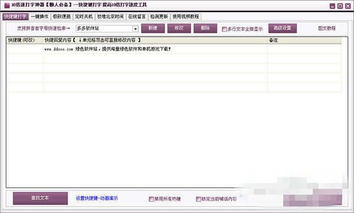The image size is (354, 213).
Task: Click the 删除 button
Action: pos(205,28)
